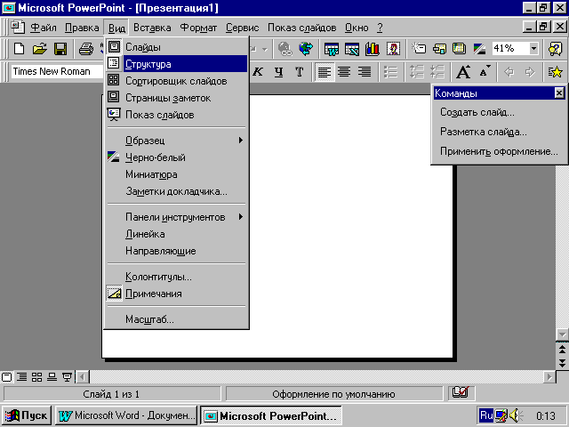This screenshot has width=569, height=427.
Task: Open the Web toolbar globe icon
Action: tap(306, 49)
